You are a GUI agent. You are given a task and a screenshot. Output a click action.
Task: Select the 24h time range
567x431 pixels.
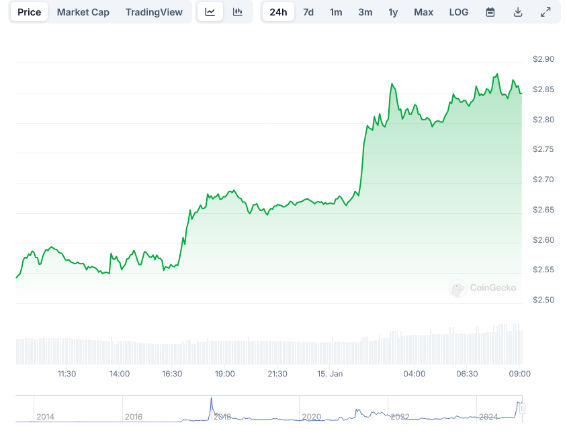pos(278,12)
